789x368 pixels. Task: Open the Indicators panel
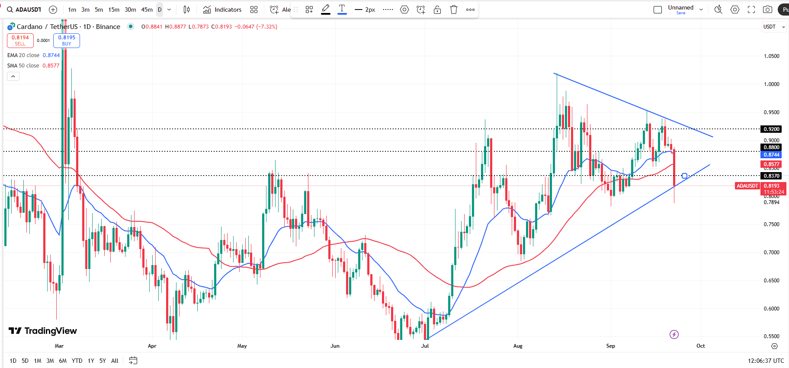click(x=222, y=10)
